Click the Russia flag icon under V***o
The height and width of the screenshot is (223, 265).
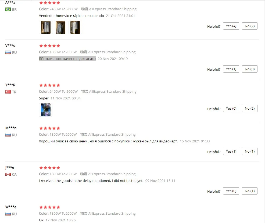click(x=8, y=52)
